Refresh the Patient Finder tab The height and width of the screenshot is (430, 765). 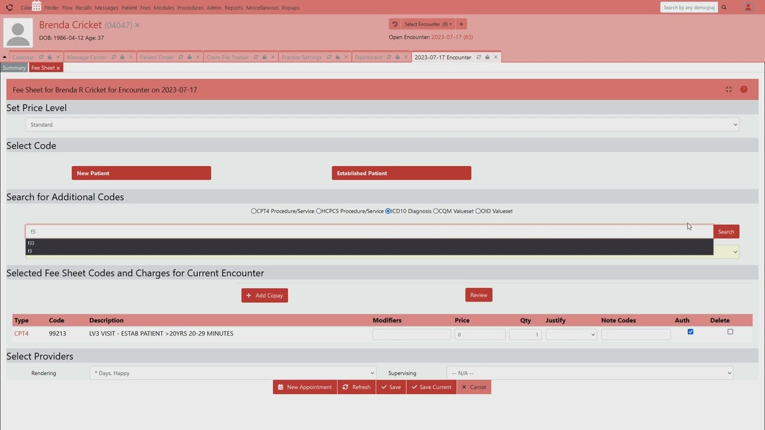(181, 57)
